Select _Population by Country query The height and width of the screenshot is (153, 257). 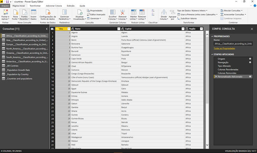pos(25,74)
